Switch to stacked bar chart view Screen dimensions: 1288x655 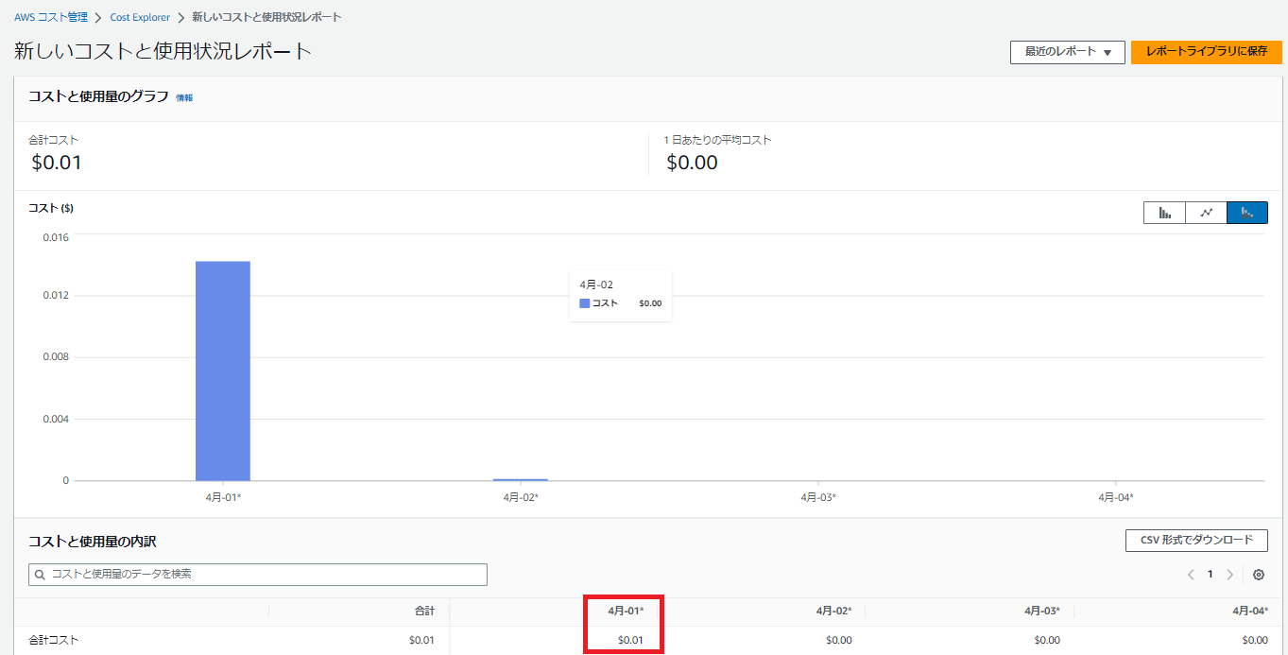tap(1247, 213)
